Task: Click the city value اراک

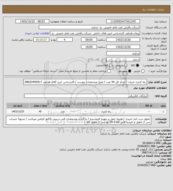Action: click(161, 137)
